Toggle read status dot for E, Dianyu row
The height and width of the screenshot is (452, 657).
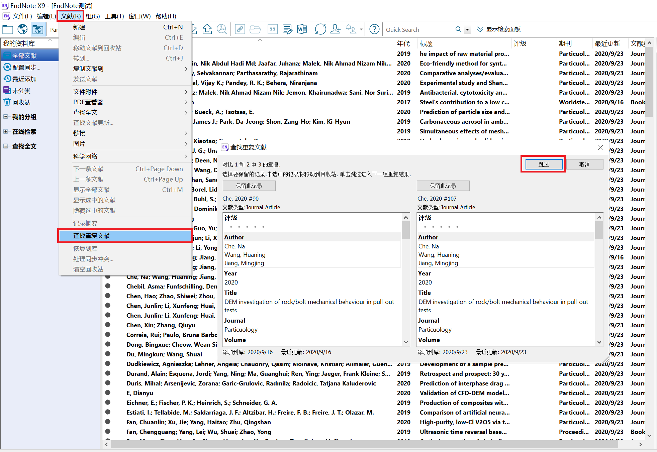tap(108, 393)
